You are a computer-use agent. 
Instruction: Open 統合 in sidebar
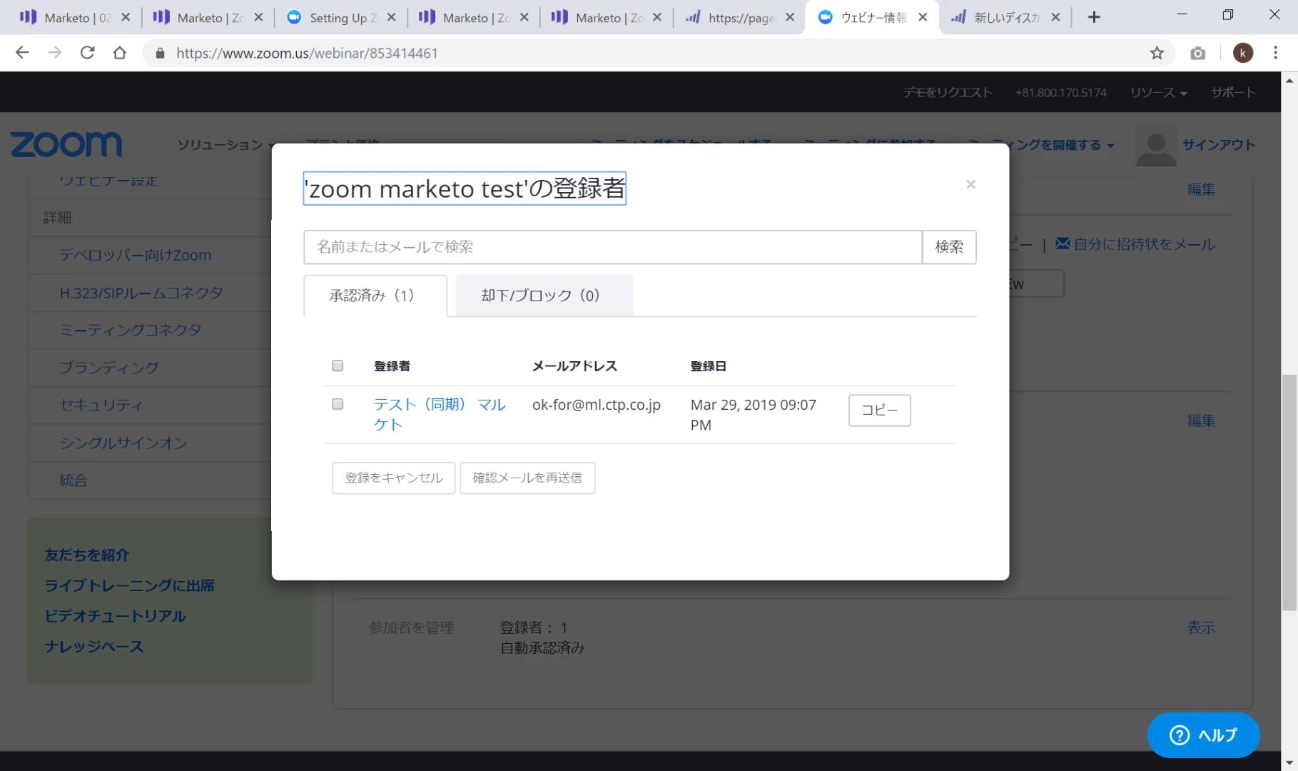coord(73,480)
